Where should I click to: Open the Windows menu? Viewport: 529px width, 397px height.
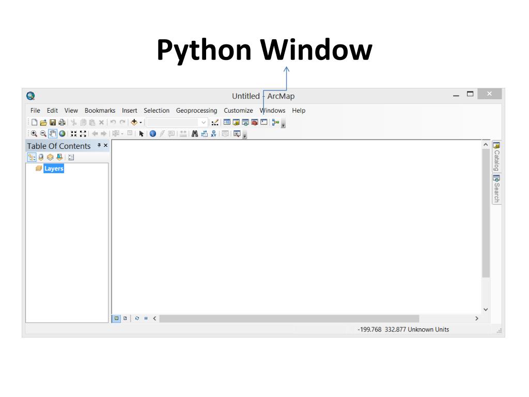point(272,111)
